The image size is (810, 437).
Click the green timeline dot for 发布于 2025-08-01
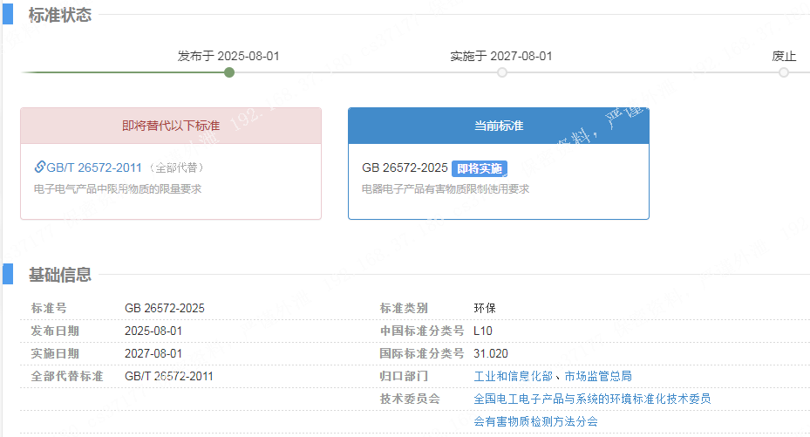point(229,72)
